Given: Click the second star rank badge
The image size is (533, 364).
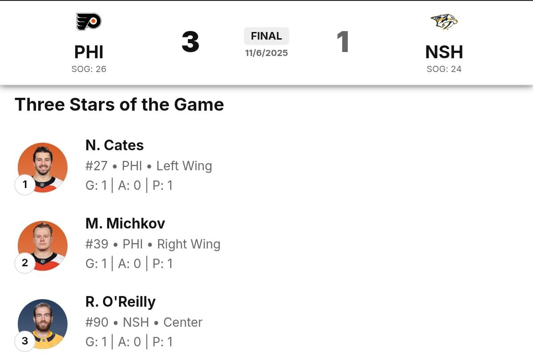Looking at the screenshot, I should pyautogui.click(x=25, y=263).
